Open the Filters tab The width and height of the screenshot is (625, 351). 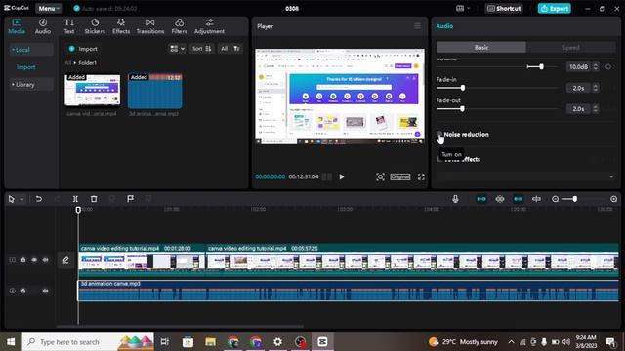tap(179, 26)
